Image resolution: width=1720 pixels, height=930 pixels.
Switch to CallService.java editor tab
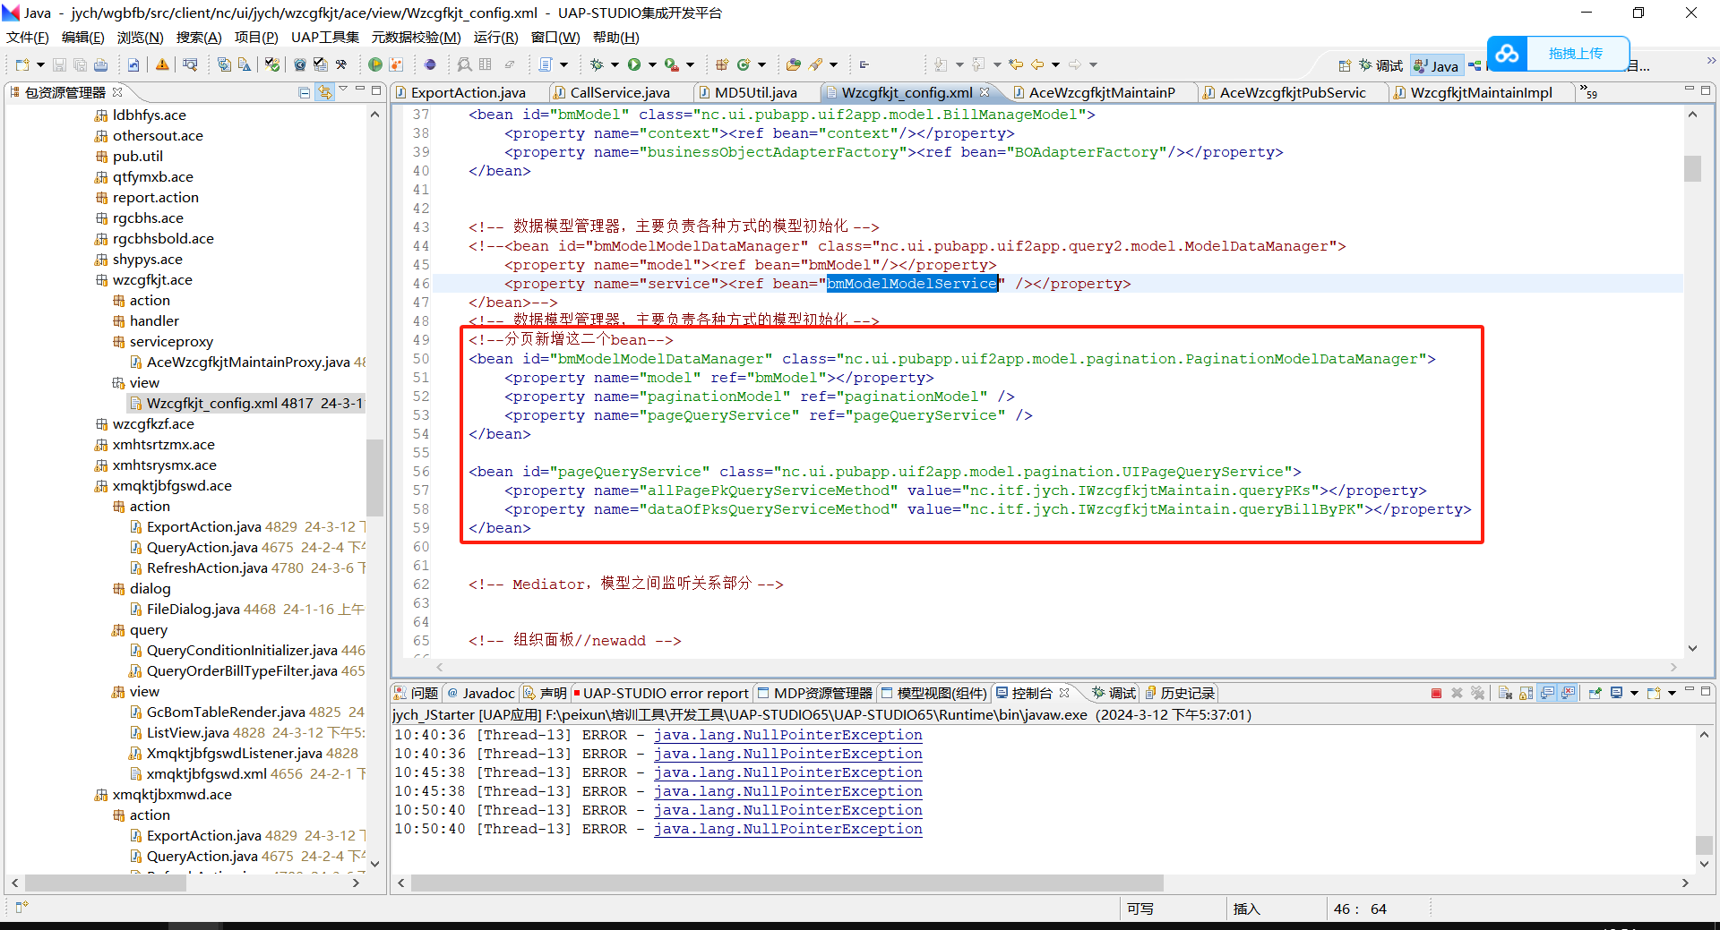click(x=620, y=92)
